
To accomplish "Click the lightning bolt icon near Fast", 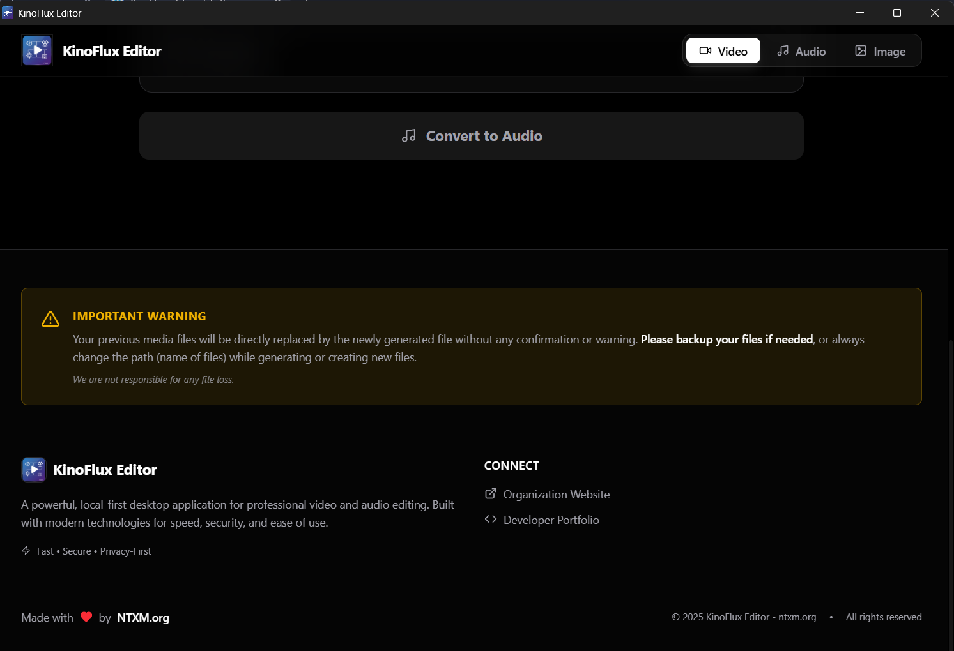I will tap(26, 551).
